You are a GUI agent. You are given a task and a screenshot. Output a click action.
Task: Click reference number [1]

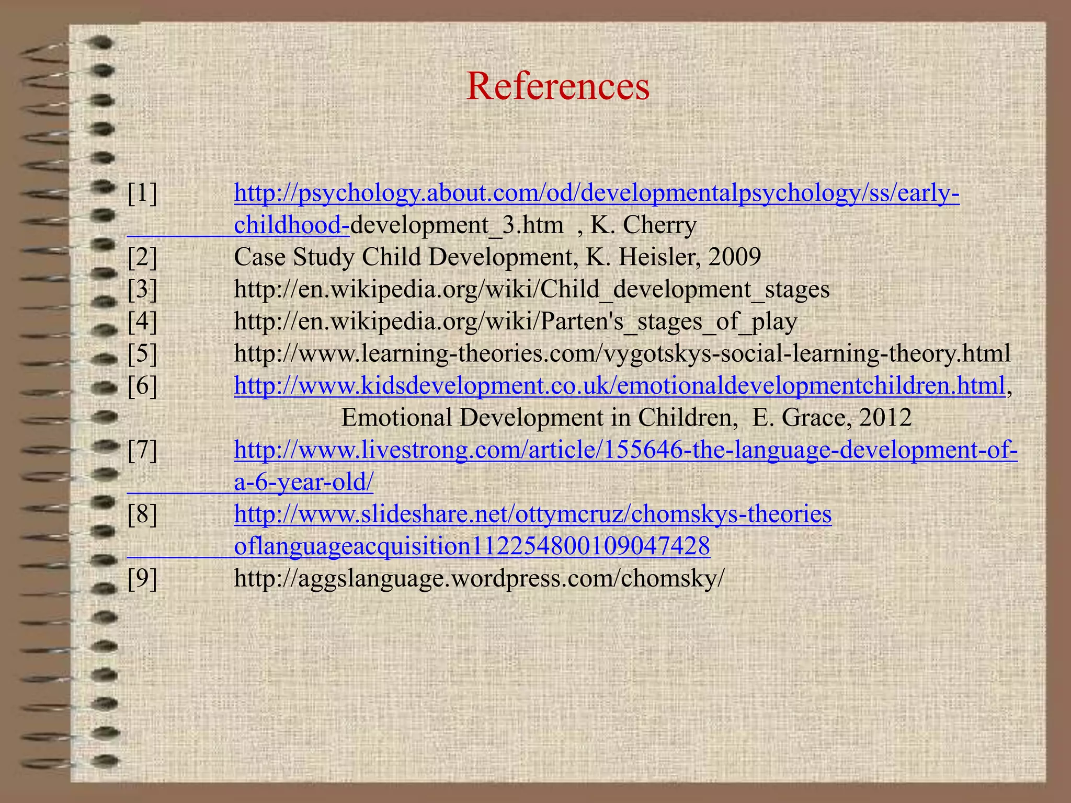(x=142, y=194)
